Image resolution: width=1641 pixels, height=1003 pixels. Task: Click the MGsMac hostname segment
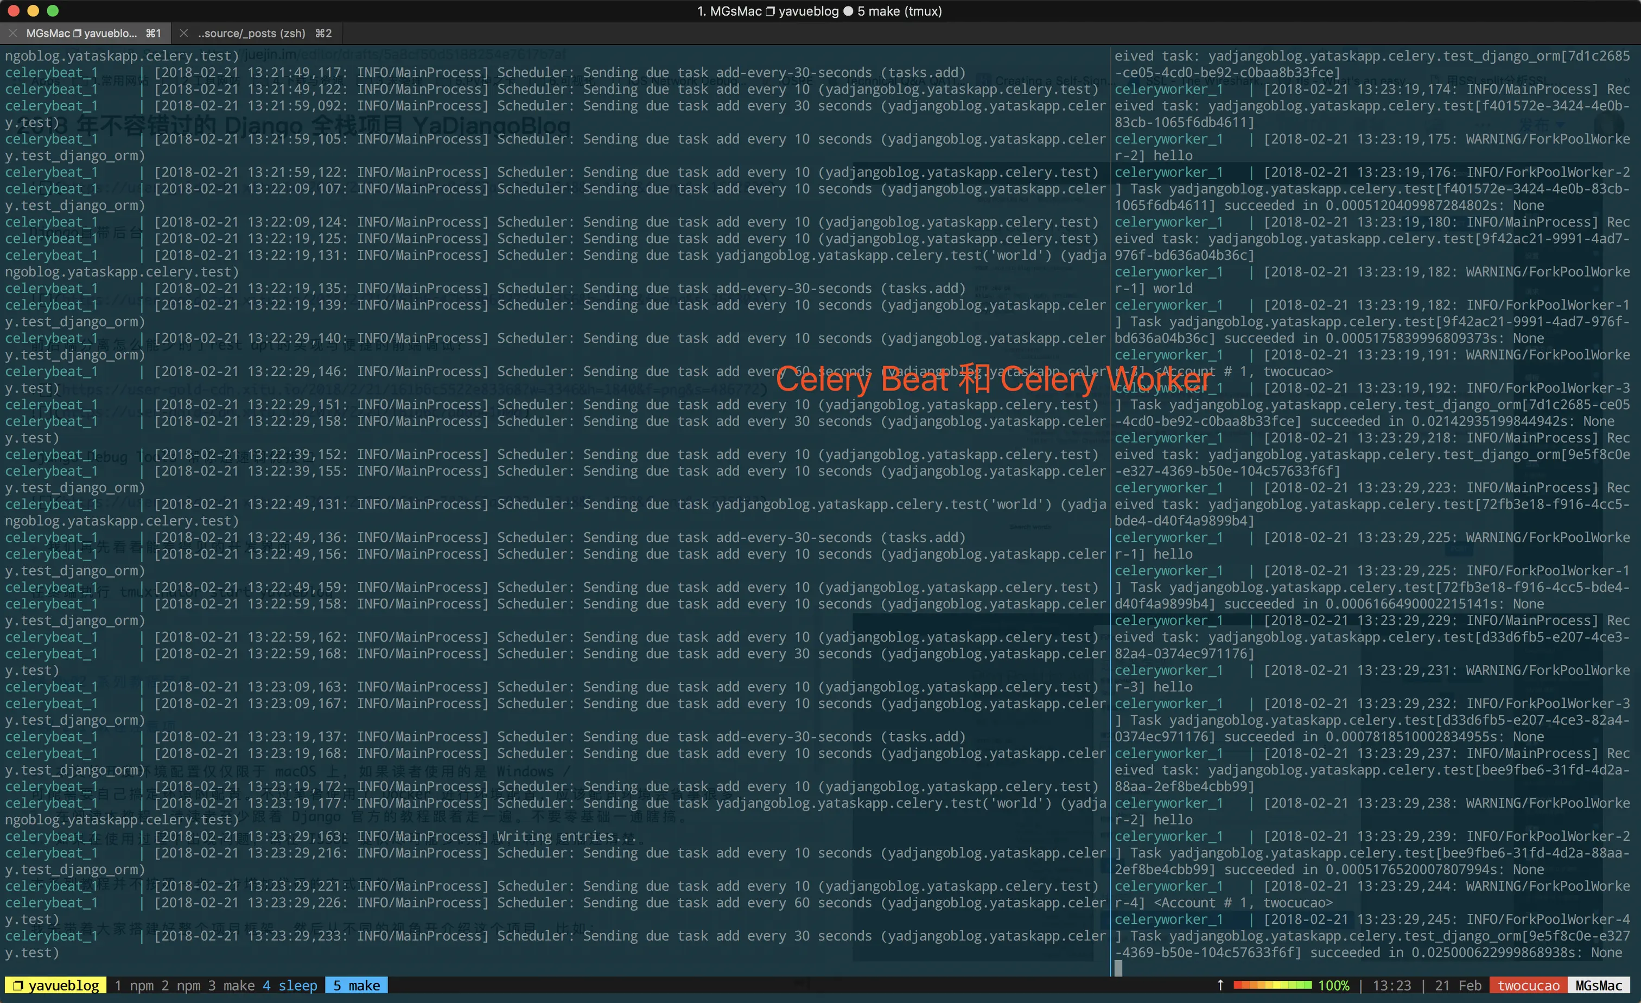(1598, 985)
